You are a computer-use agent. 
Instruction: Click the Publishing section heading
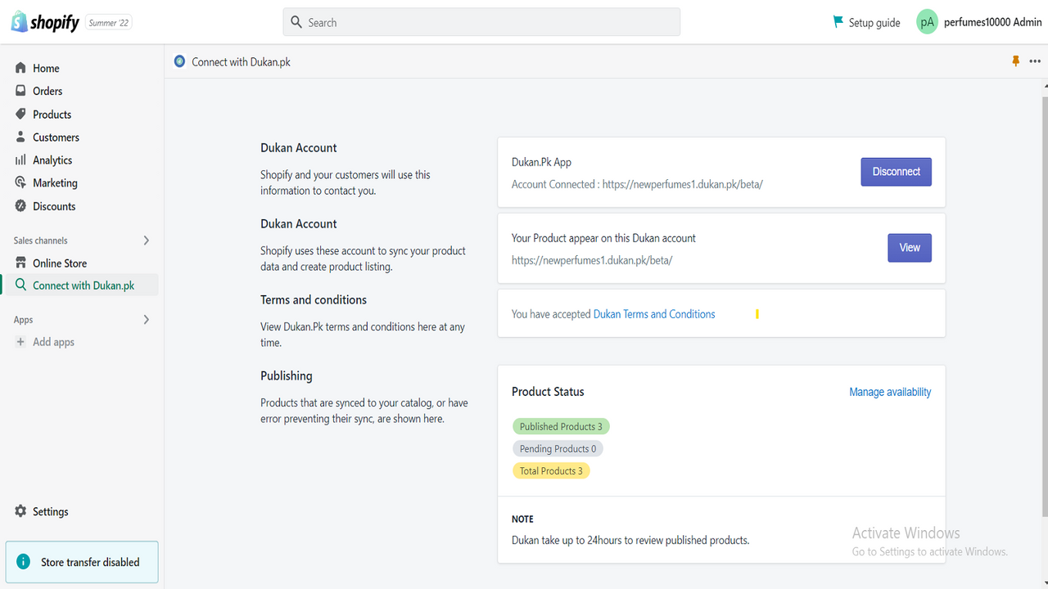coord(287,375)
